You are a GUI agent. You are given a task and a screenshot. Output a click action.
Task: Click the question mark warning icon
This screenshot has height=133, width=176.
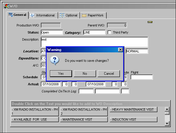point(55,60)
